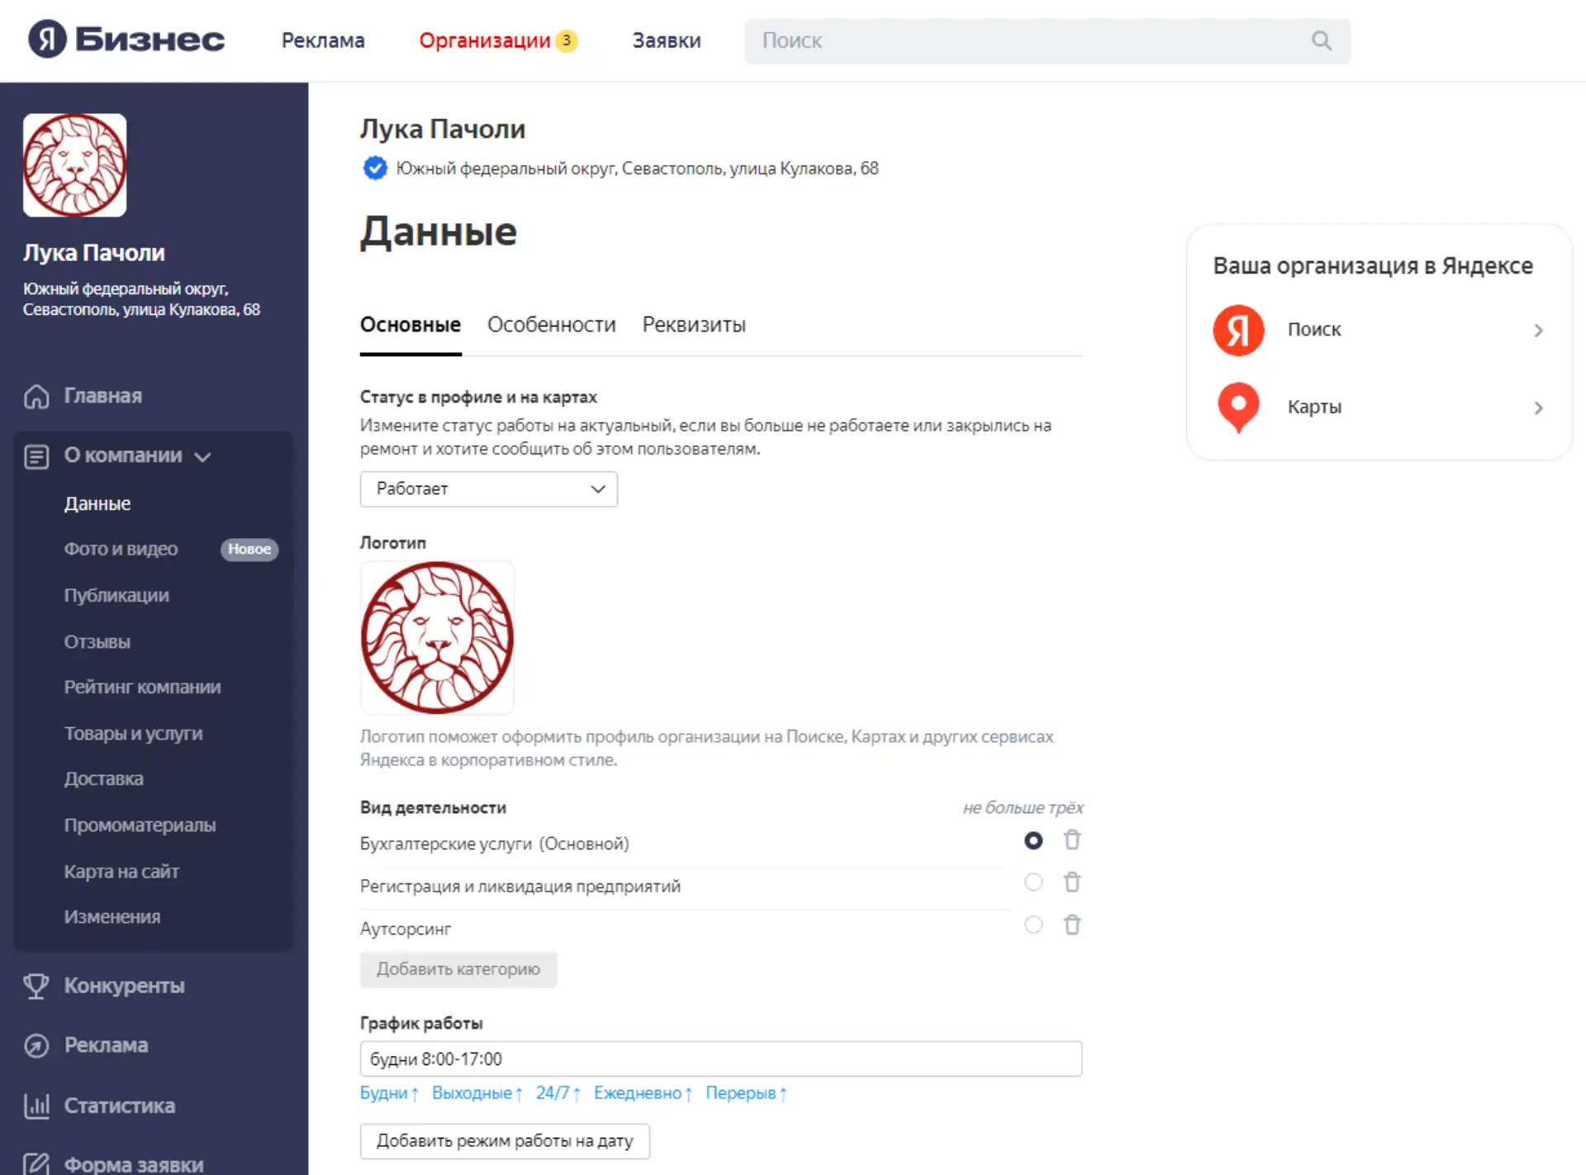
Task: Select Бухгалтерские услуги as main activity
Action: [1033, 840]
